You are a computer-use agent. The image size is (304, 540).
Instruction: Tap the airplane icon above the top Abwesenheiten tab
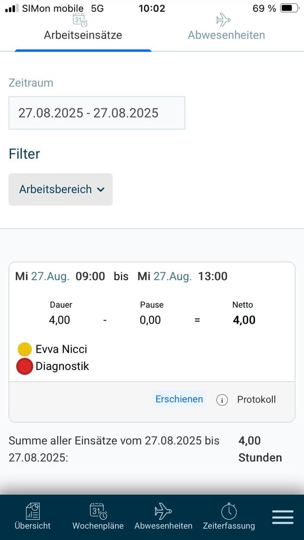coord(223,20)
